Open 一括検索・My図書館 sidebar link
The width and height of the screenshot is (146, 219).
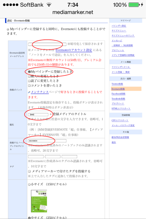(122, 46)
